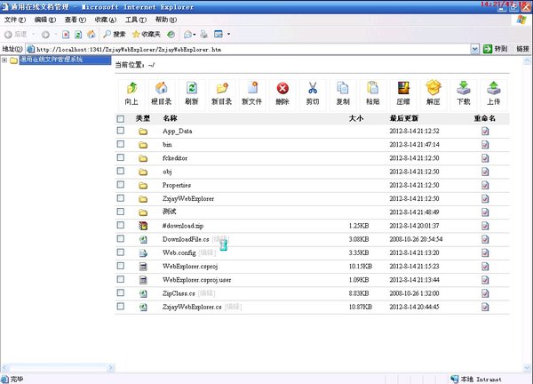The image size is (533, 384).
Task: Open the fckeditor folder link
Action: pos(175,157)
